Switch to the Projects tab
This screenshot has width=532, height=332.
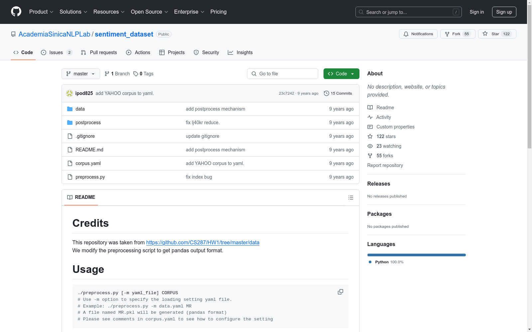click(x=172, y=52)
